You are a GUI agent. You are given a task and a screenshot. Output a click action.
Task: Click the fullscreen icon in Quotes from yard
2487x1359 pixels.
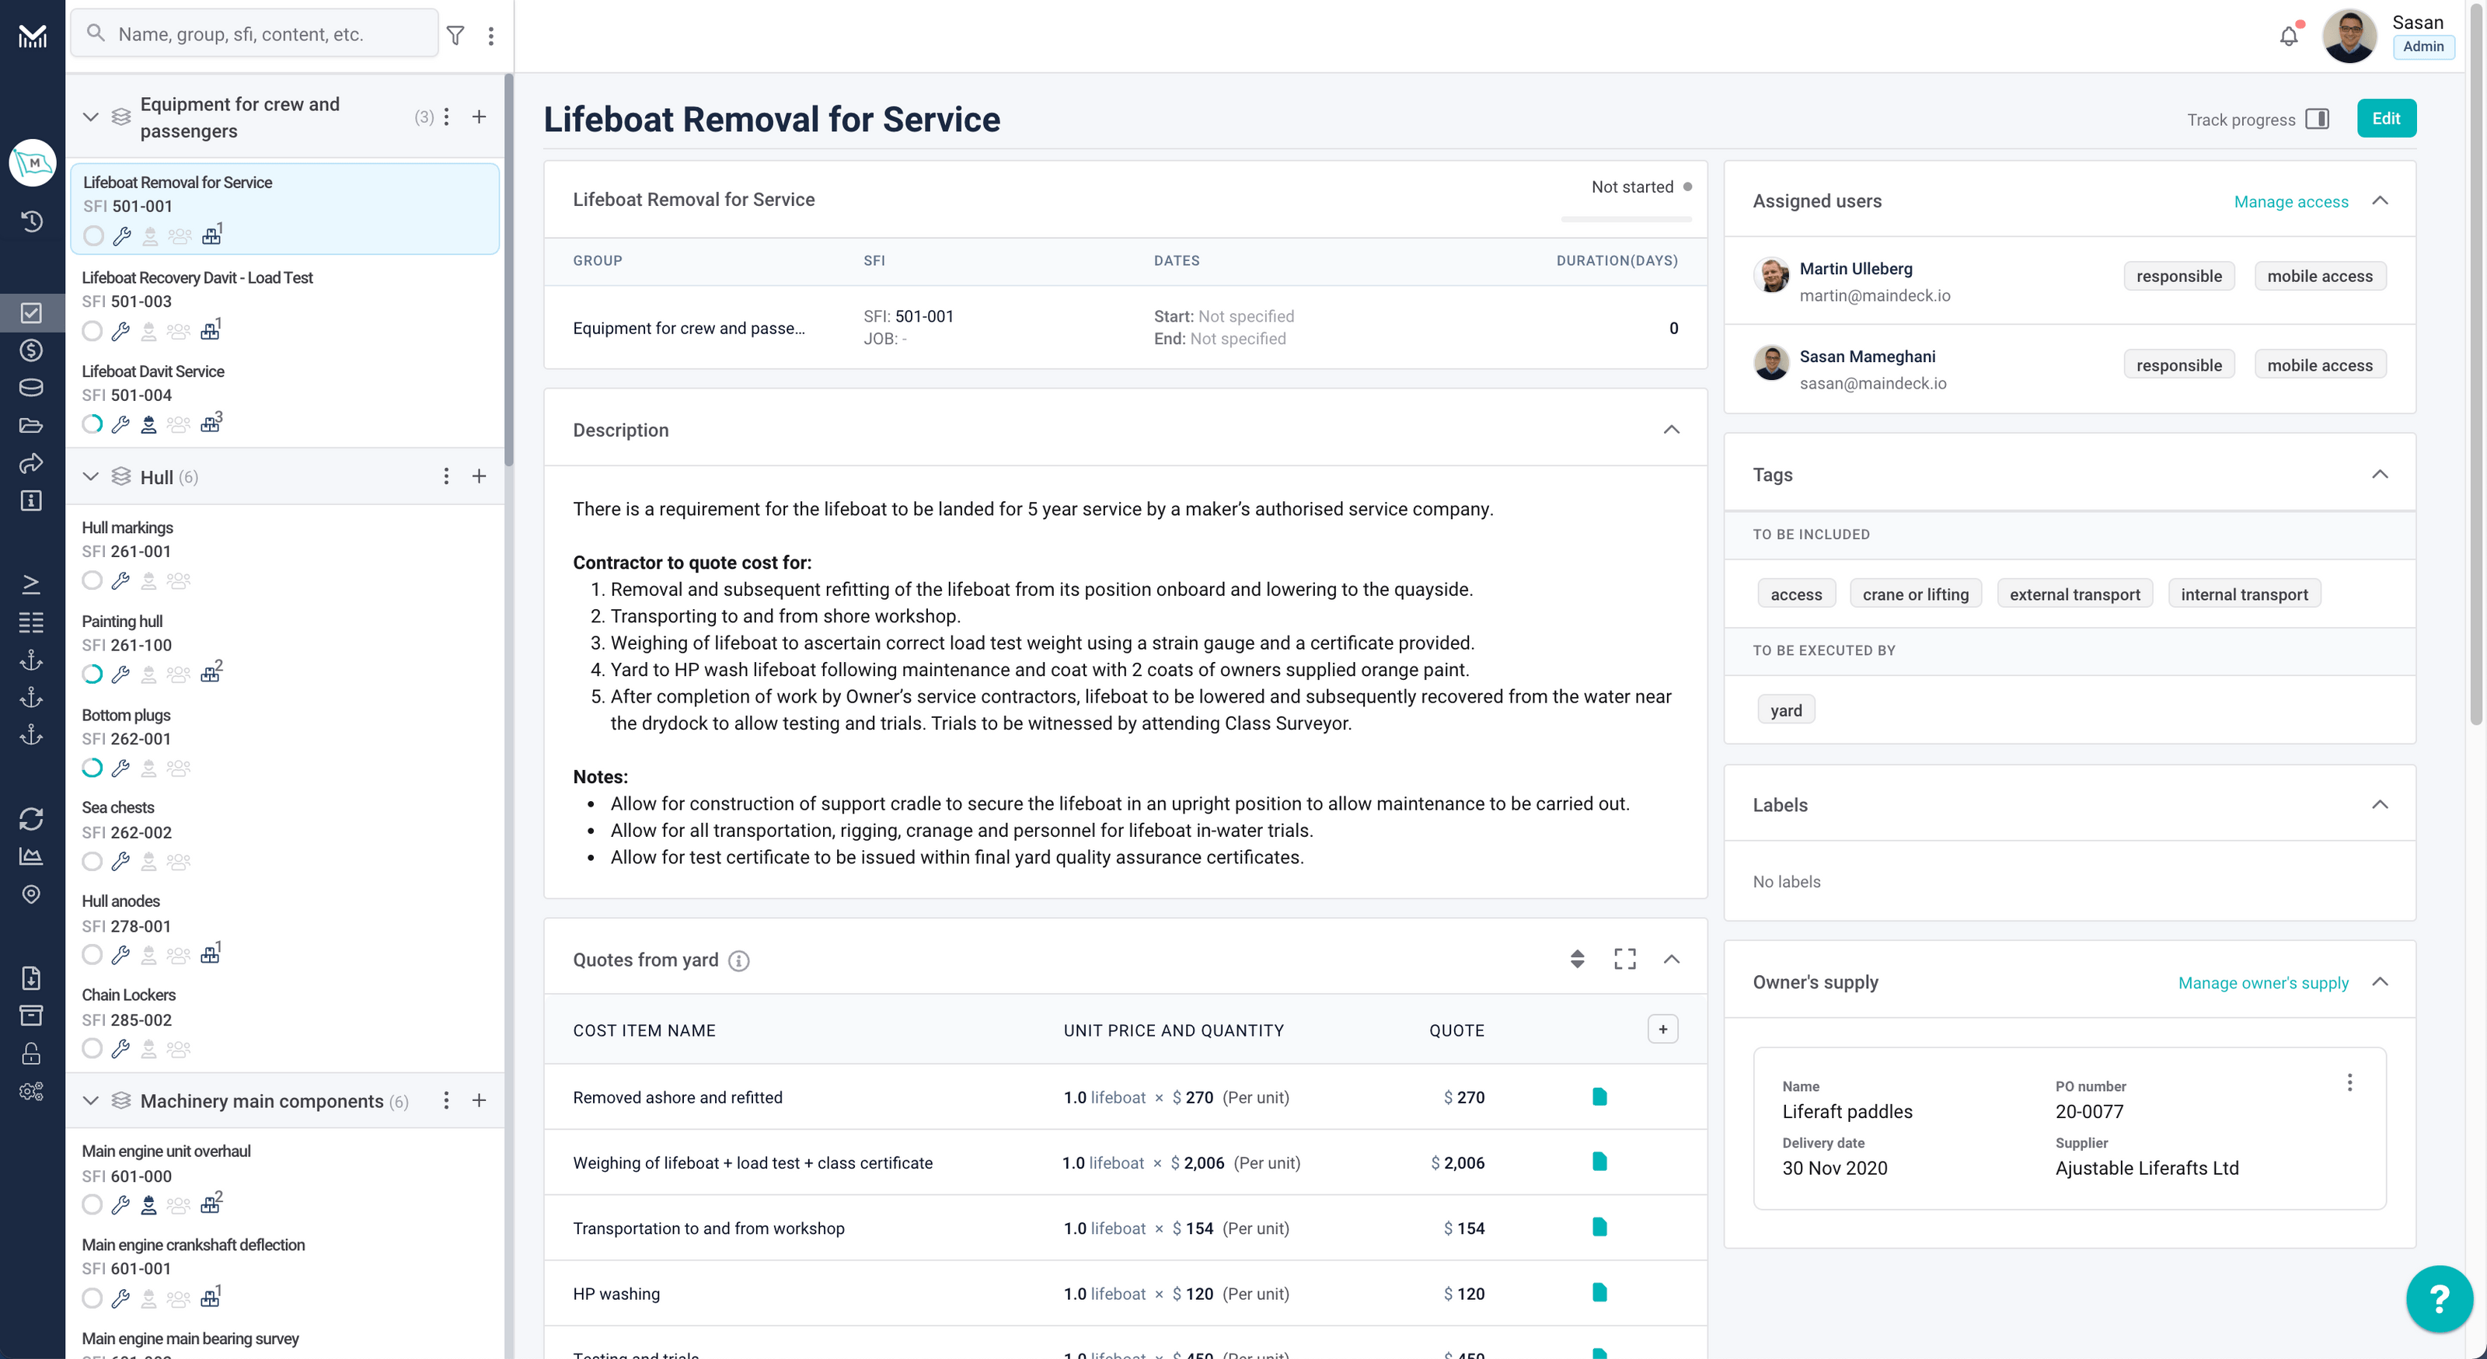[x=1625, y=958]
